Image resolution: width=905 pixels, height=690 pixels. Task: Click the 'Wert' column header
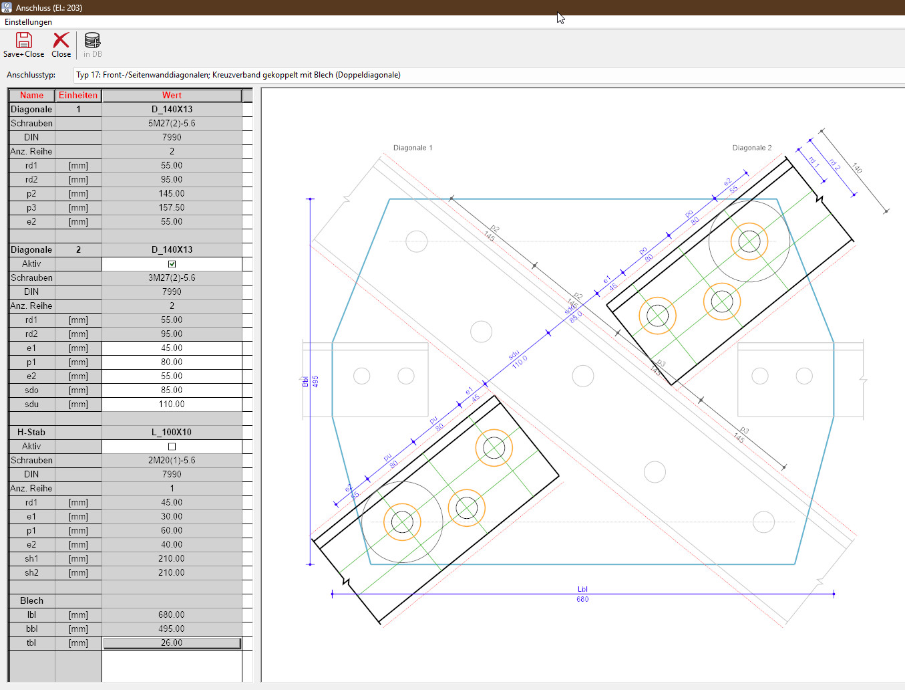pyautogui.click(x=172, y=96)
